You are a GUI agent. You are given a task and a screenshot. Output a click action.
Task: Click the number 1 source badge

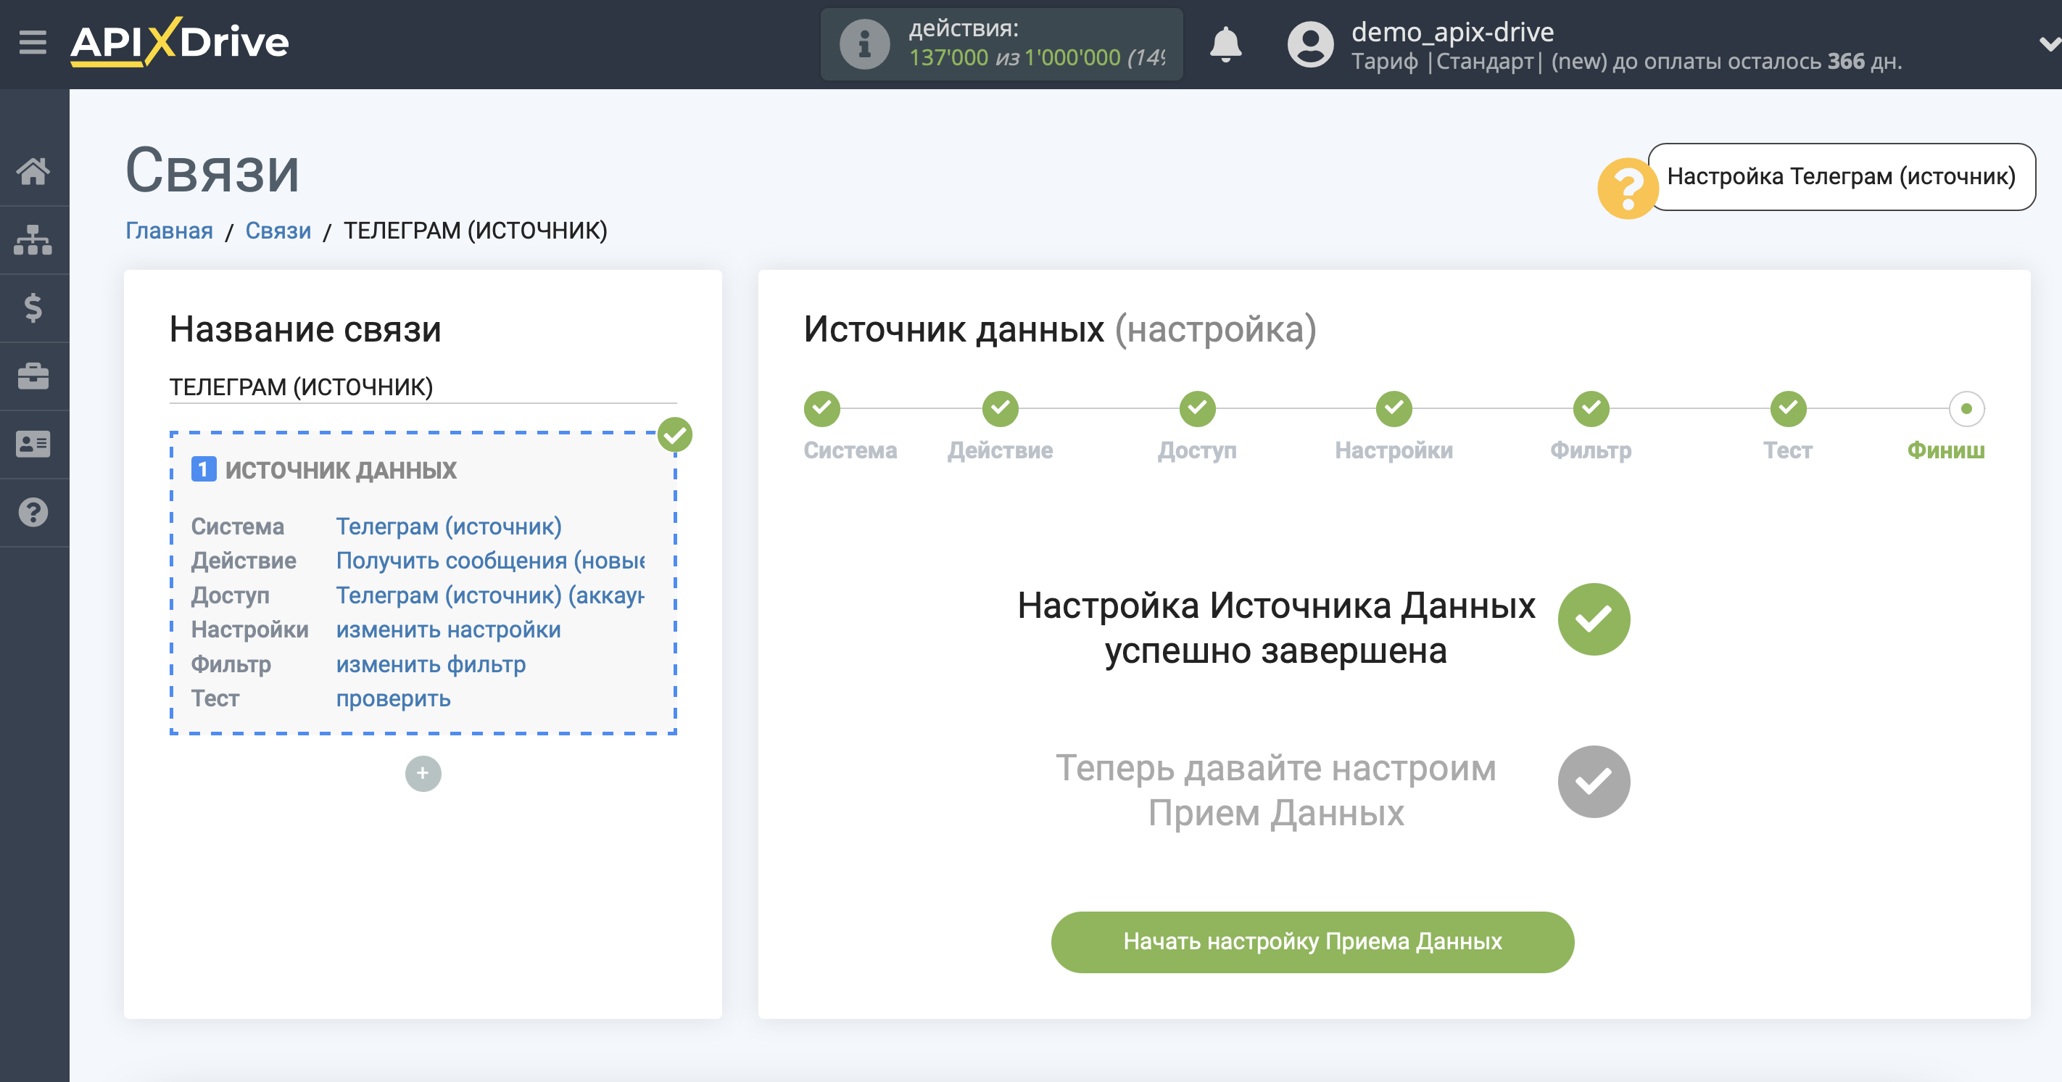coord(203,469)
